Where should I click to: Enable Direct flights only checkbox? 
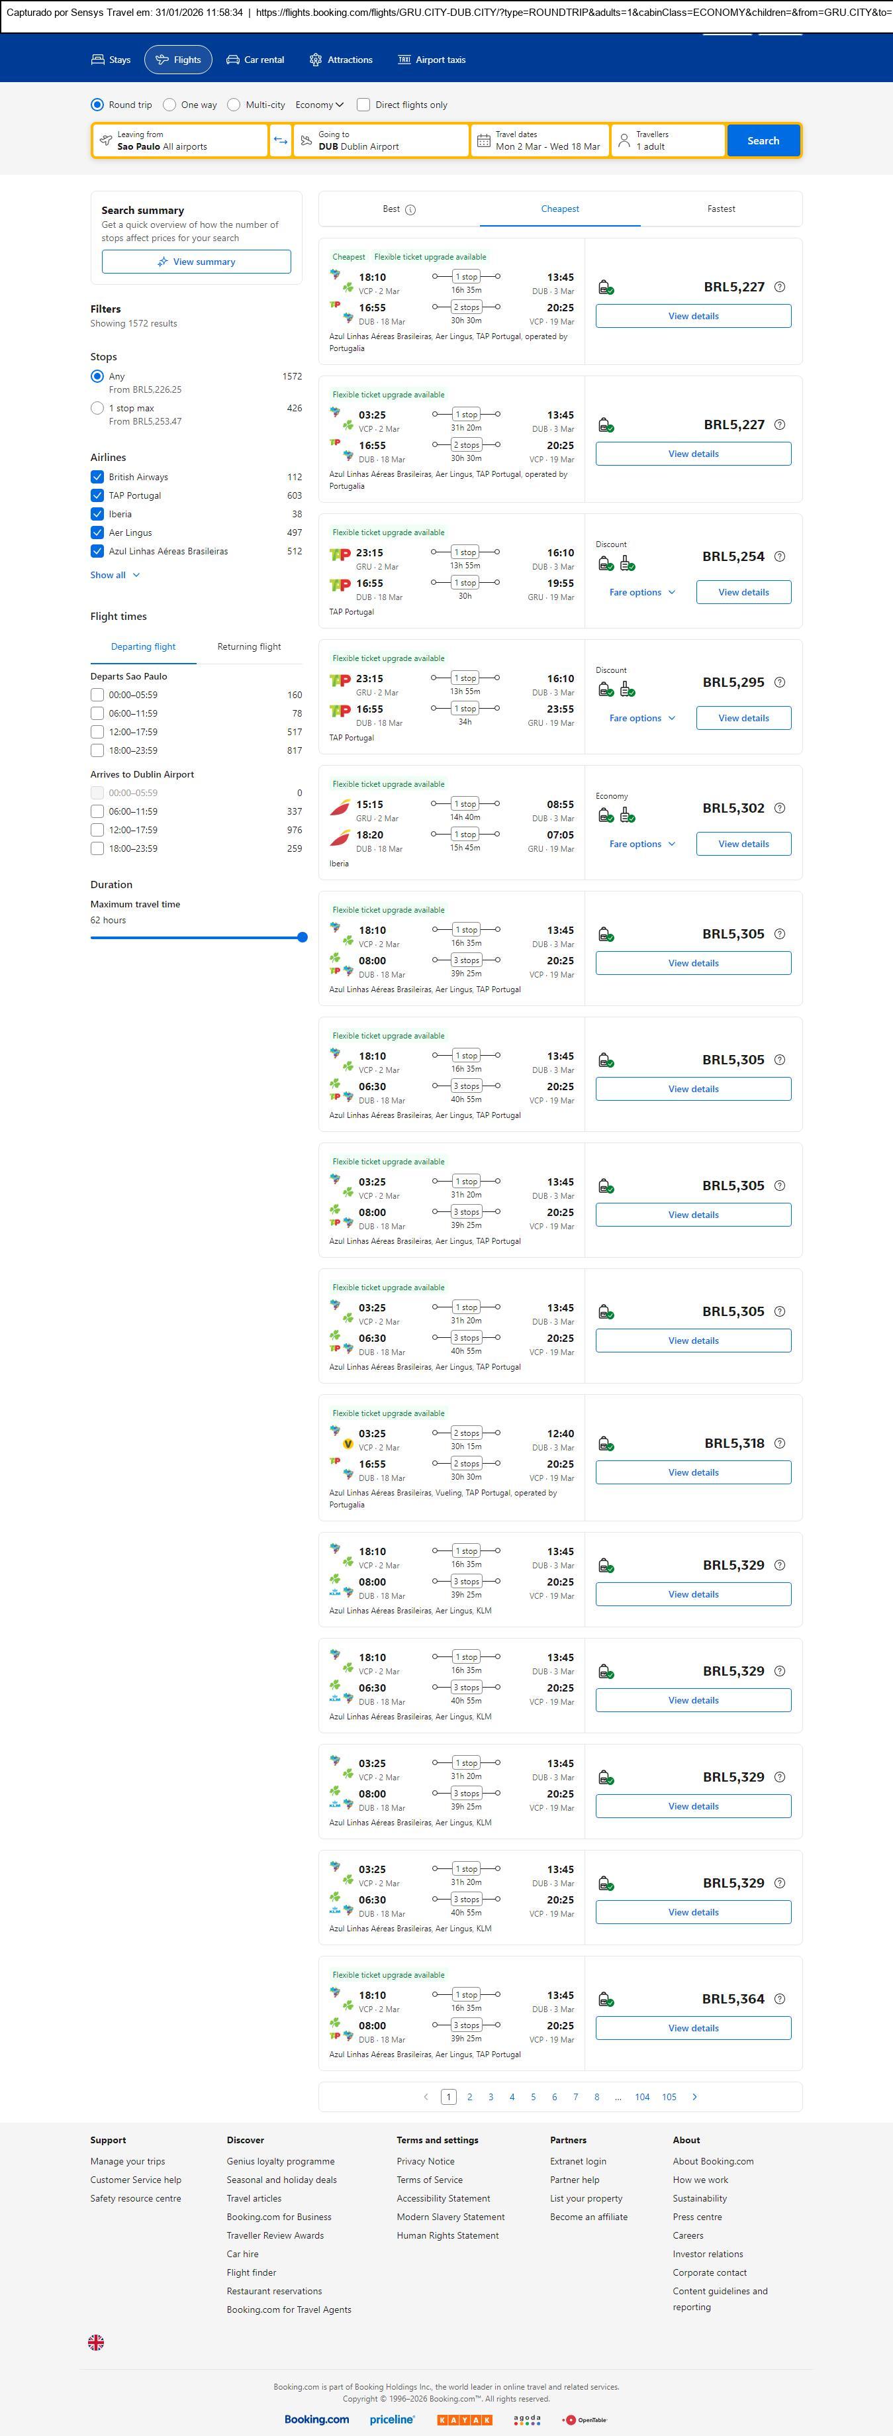click(364, 105)
